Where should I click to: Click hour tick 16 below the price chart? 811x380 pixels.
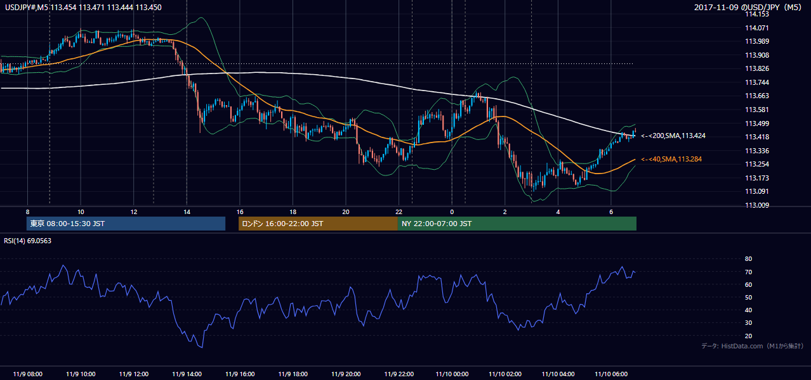tap(240, 211)
